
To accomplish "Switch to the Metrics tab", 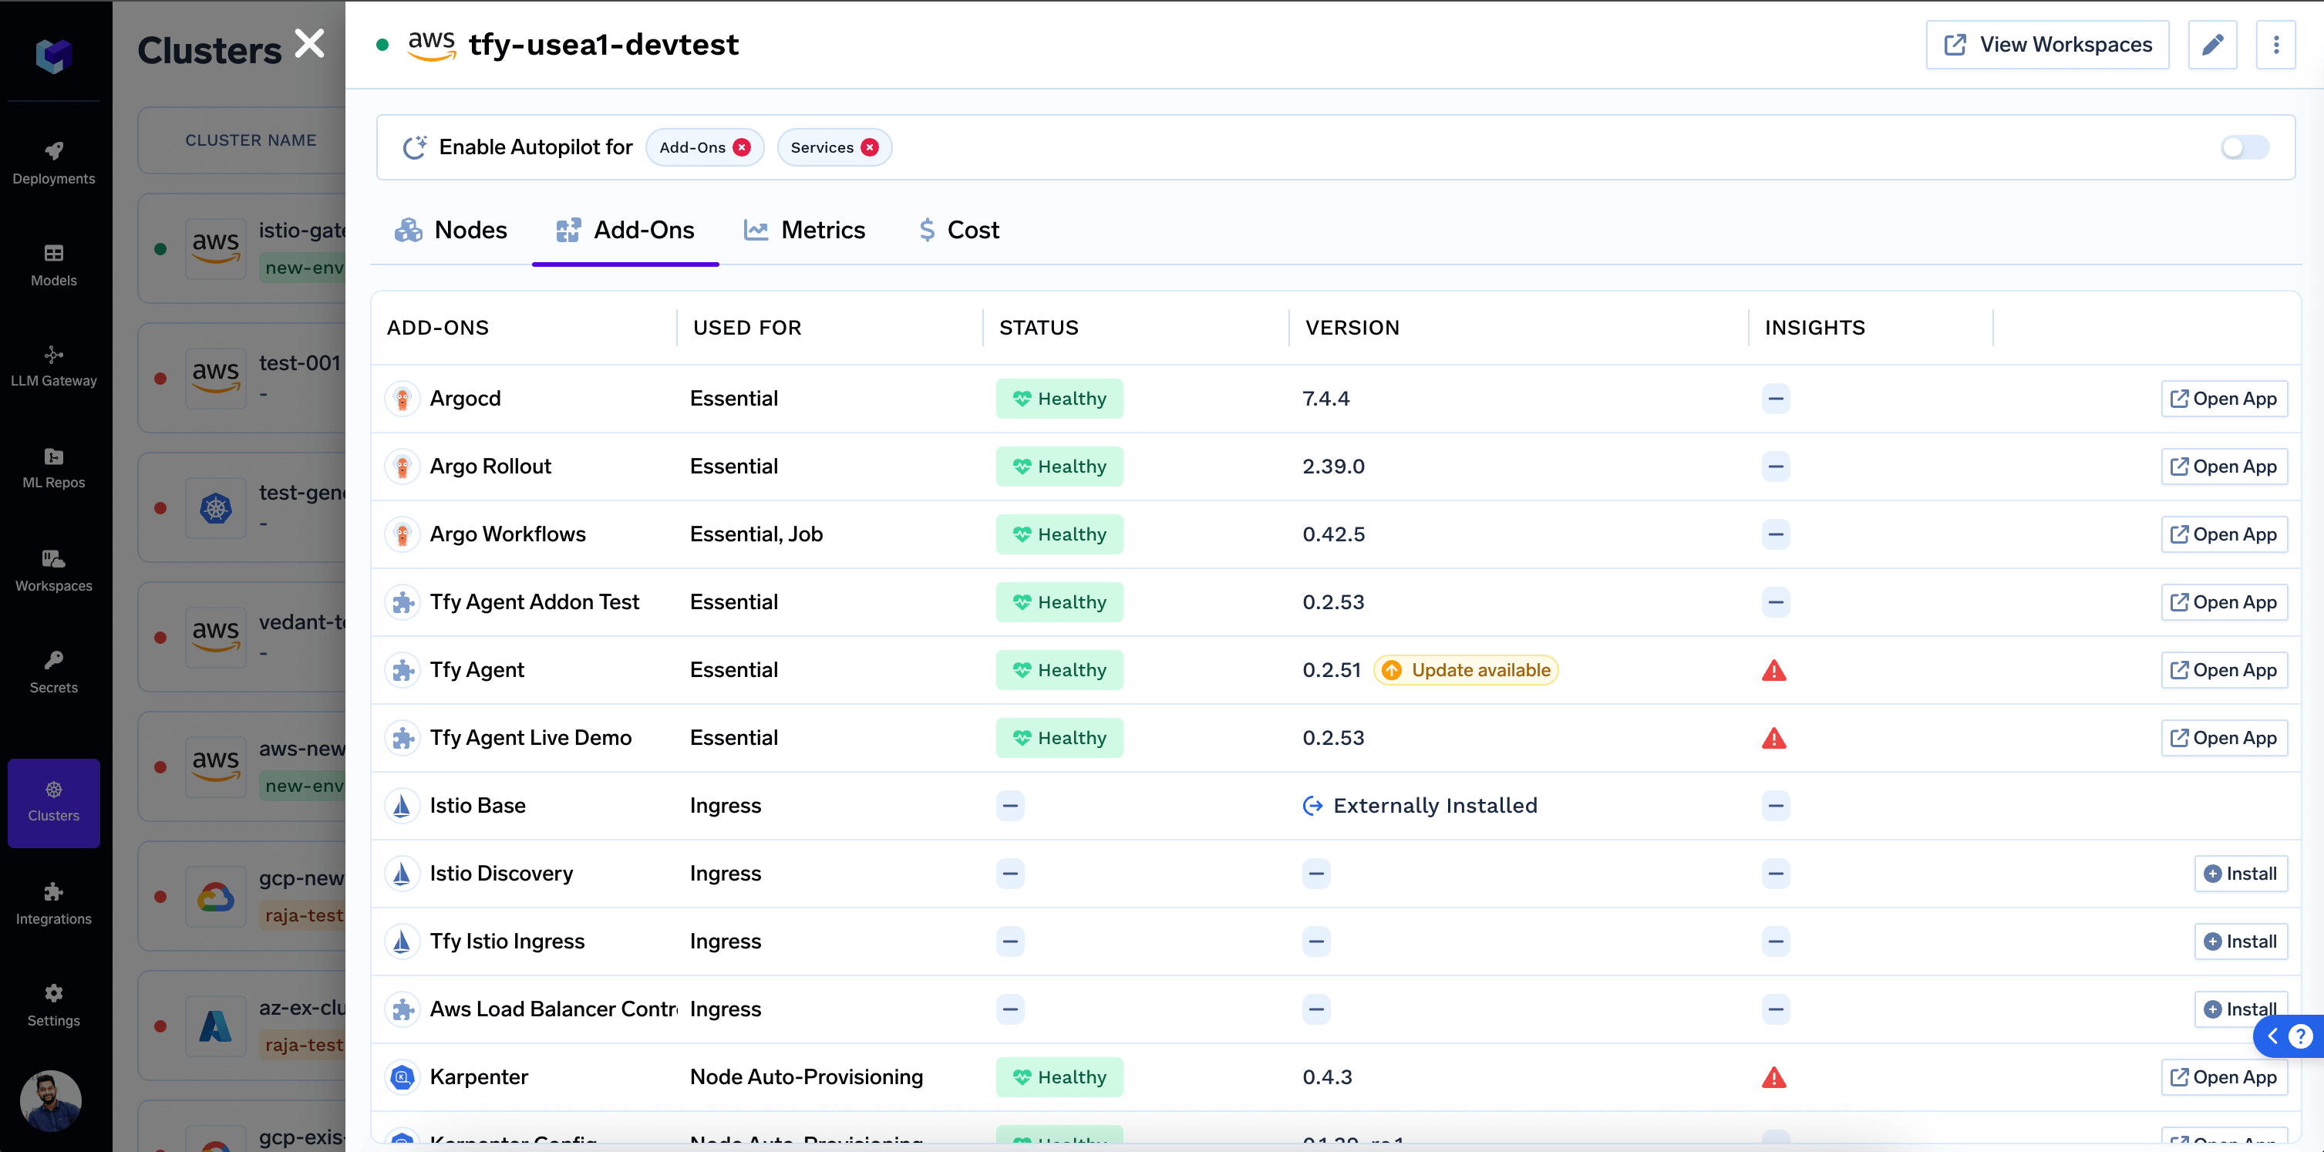I will pos(805,230).
